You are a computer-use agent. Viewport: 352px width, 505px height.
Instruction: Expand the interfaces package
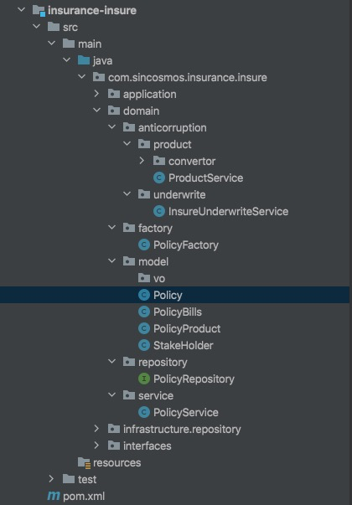pos(96,446)
